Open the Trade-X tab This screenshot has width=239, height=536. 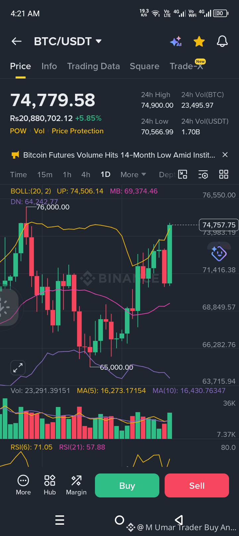pos(187,66)
